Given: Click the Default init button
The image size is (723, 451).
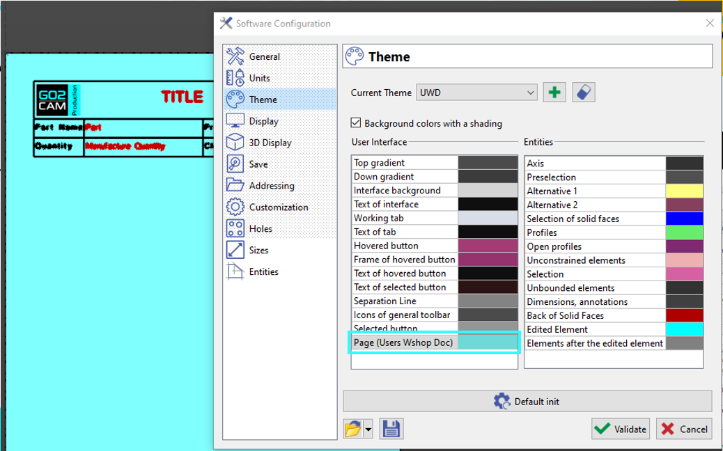Looking at the screenshot, I should pyautogui.click(x=527, y=402).
